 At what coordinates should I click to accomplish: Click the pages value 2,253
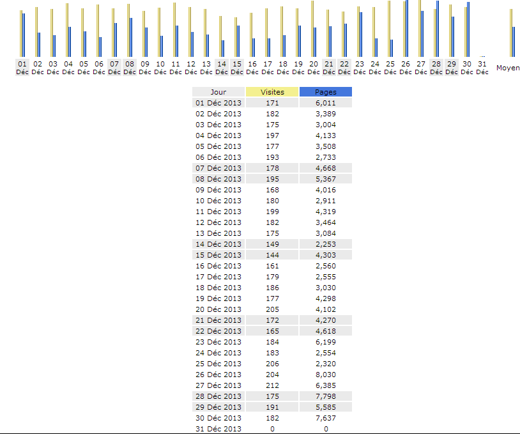pyautogui.click(x=326, y=244)
